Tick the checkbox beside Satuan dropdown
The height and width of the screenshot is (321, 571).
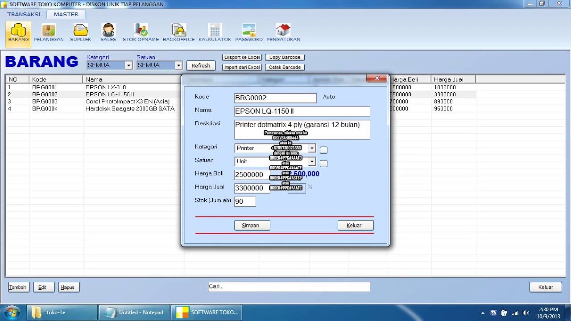pyautogui.click(x=323, y=164)
